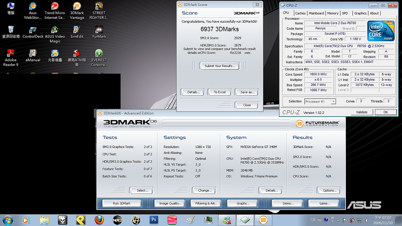Click 'NVIDIA GeForce GT 240M' GFX text
This screenshot has width=402, height=226.
pos(258,147)
